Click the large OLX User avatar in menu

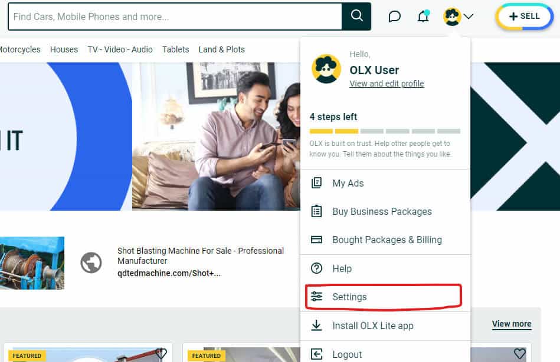(x=326, y=69)
